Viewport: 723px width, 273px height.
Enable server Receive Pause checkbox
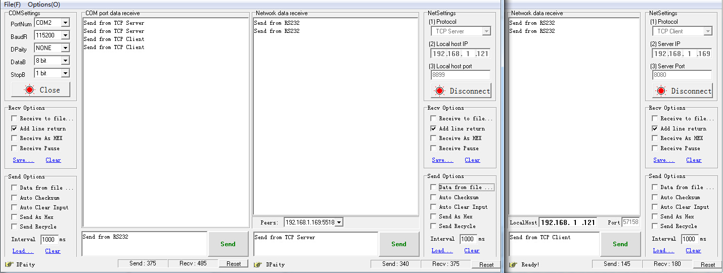[x=433, y=148]
